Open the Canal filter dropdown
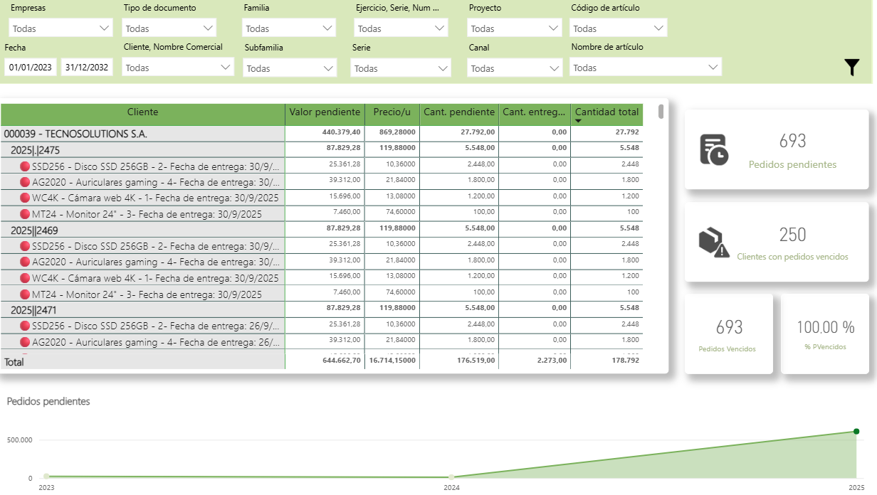 pyautogui.click(x=515, y=68)
